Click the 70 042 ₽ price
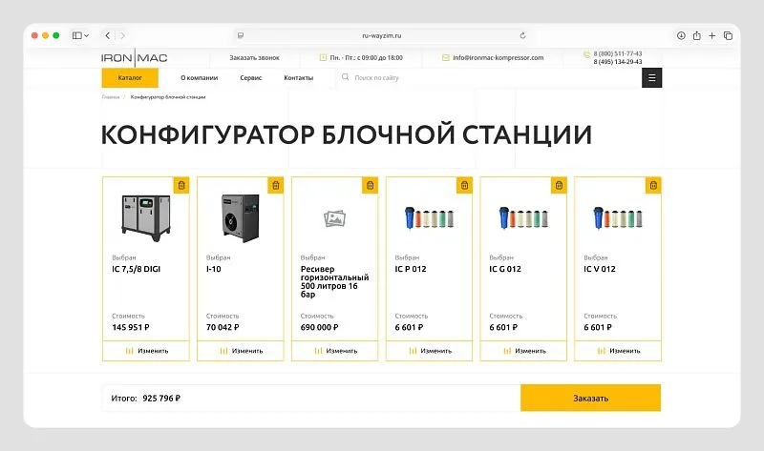The height and width of the screenshot is (451, 764). coord(223,327)
